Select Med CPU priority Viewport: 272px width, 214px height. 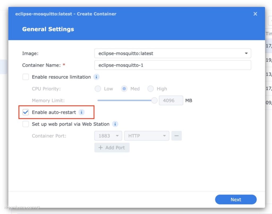(124, 89)
